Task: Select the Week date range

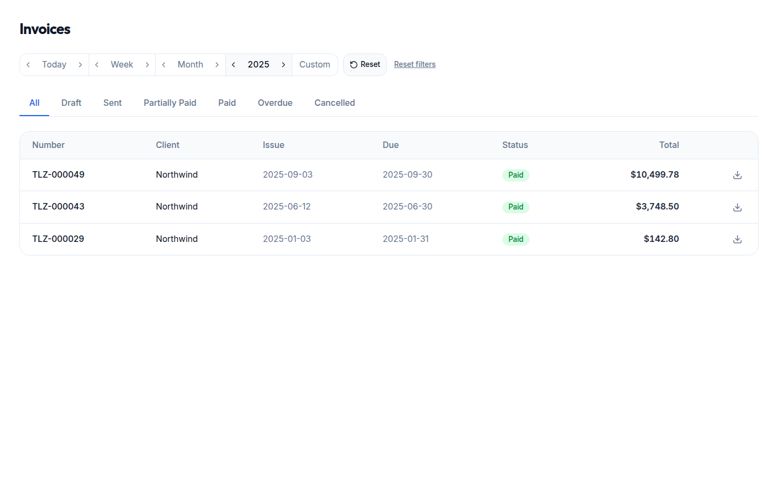Action: pos(122,65)
